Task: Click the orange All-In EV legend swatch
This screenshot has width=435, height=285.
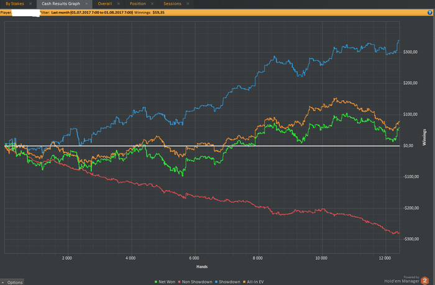Action: [244, 282]
